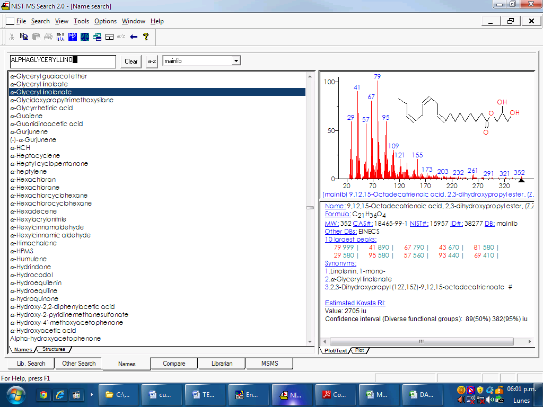Click the names list scroll up arrow

[310, 76]
